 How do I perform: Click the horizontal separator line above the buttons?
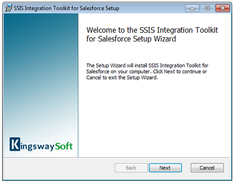pyautogui.click(x=117, y=157)
